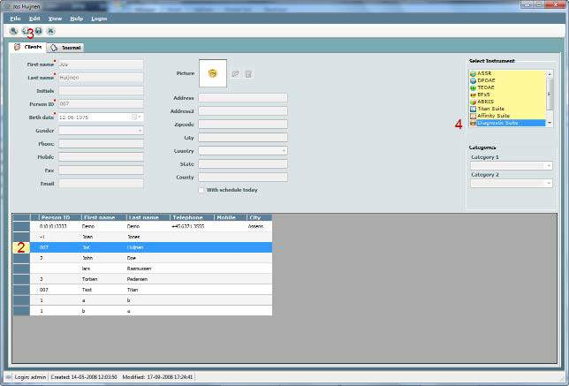Click the Modified timestamp in status bar
Image resolution: width=569 pixels, height=386 pixels.
[x=157, y=377]
